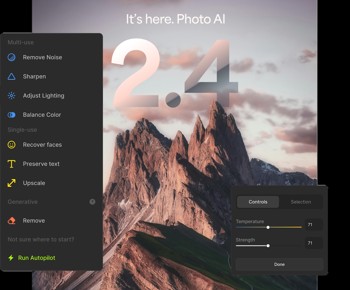Enable the Sharpen enhancement
The height and width of the screenshot is (290, 350).
point(34,76)
